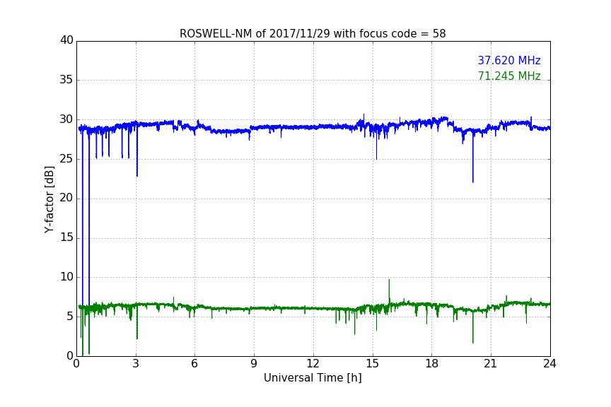Click the x-axis tick label 3
Screen dimensions: 611x407
point(136,364)
